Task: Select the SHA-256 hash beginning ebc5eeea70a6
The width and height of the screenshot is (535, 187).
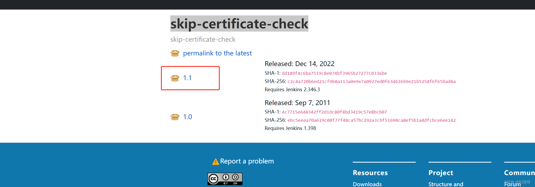Action: click(x=371, y=120)
